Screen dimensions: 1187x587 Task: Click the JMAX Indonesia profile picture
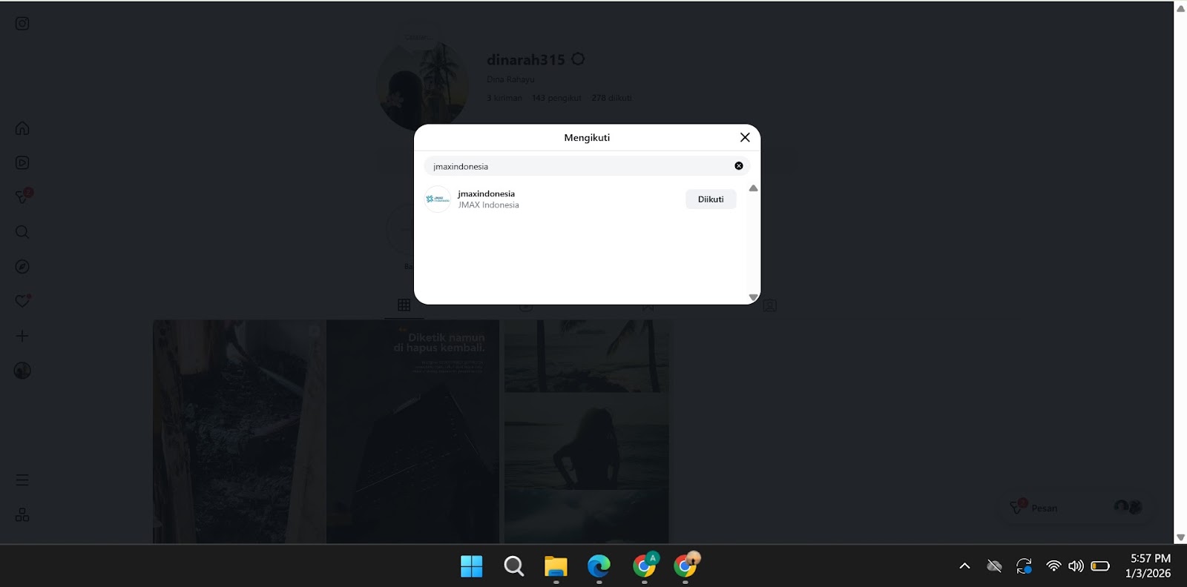click(438, 199)
